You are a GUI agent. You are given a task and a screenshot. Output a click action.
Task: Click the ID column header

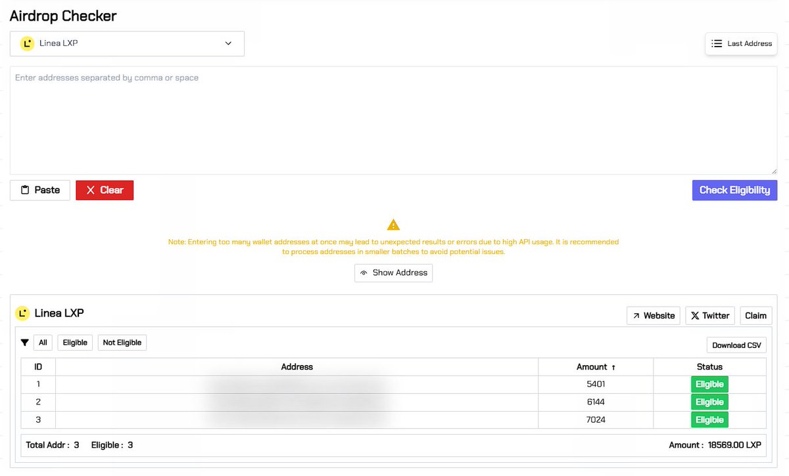38,367
